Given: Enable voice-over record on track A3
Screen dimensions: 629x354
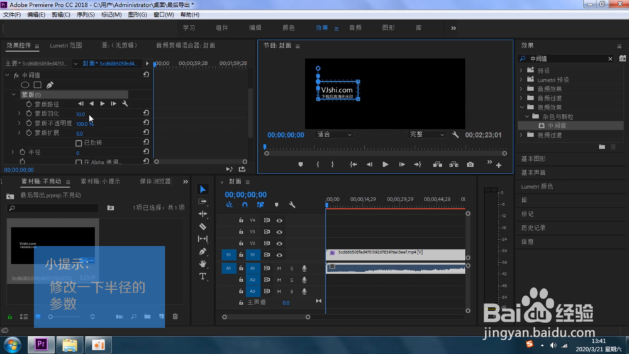Looking at the screenshot, I should pyautogui.click(x=304, y=292).
